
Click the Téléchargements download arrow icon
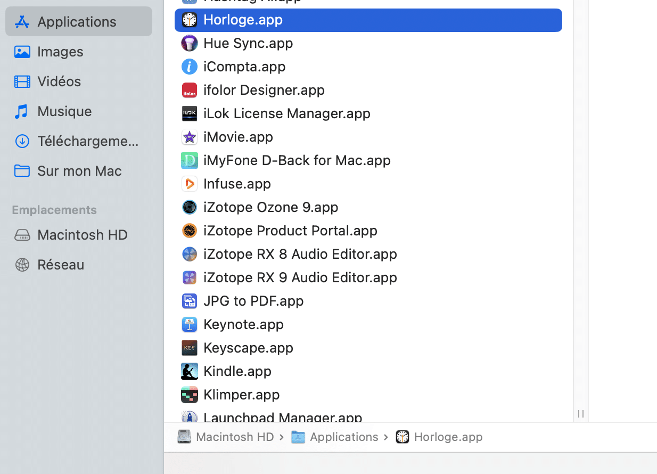tap(22, 141)
